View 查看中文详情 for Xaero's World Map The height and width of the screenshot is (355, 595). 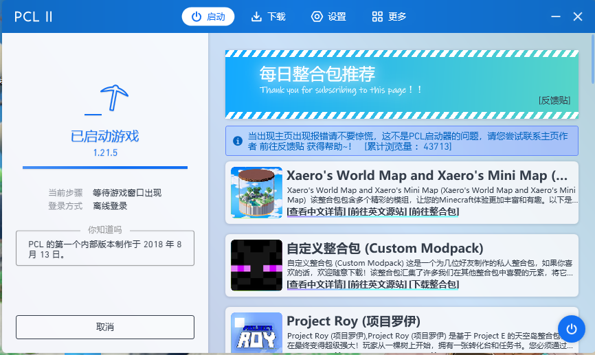point(317,211)
